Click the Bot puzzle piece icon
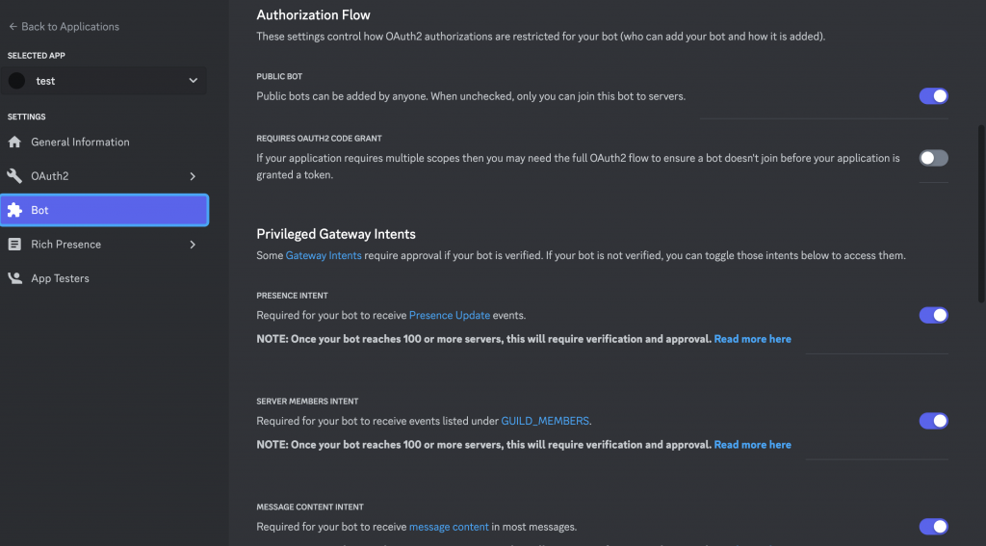Image resolution: width=986 pixels, height=546 pixels. click(14, 210)
